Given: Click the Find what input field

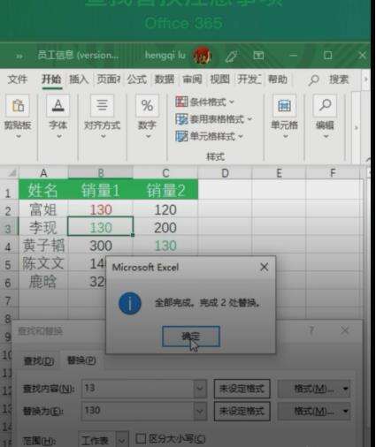Looking at the screenshot, I should [x=138, y=388].
